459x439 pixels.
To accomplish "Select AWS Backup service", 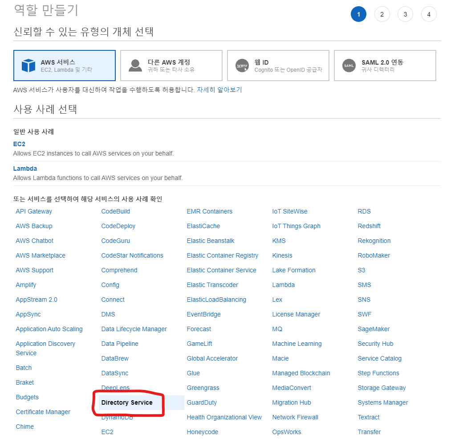I will pos(34,226).
